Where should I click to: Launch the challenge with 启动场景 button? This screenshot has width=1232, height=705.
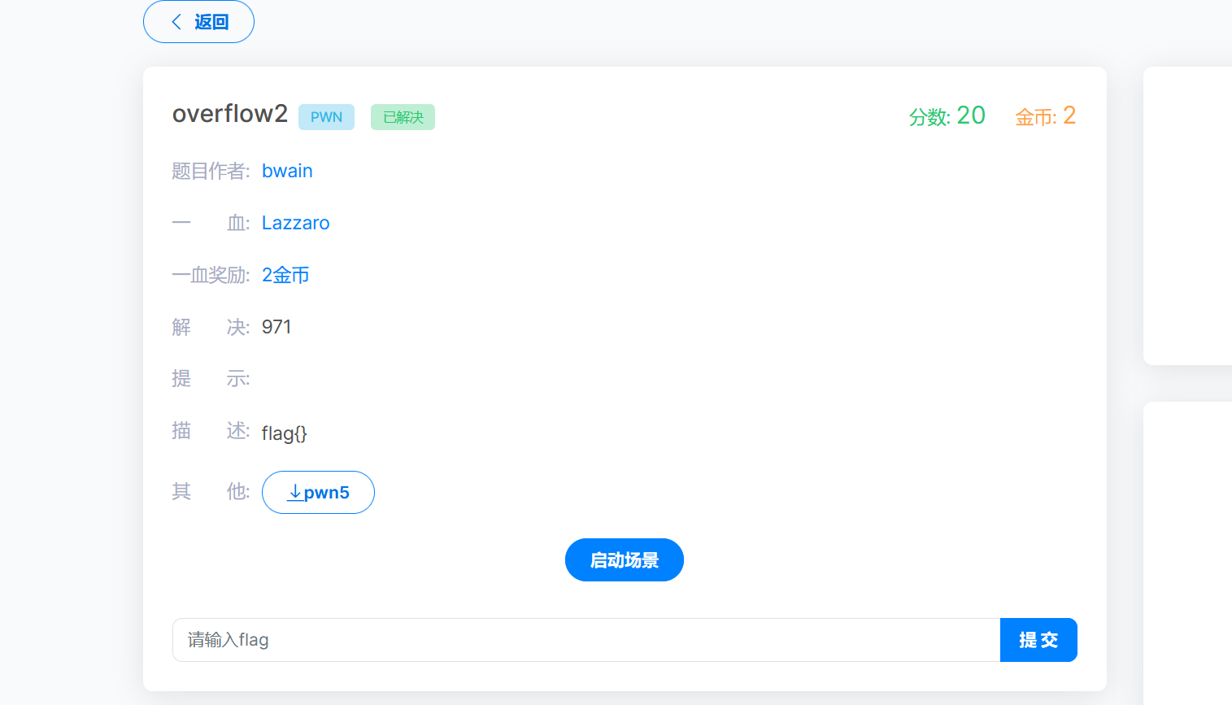click(x=624, y=560)
